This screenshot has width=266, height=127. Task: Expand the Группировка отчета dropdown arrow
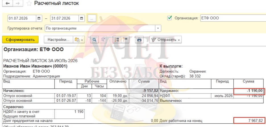click(x=158, y=28)
